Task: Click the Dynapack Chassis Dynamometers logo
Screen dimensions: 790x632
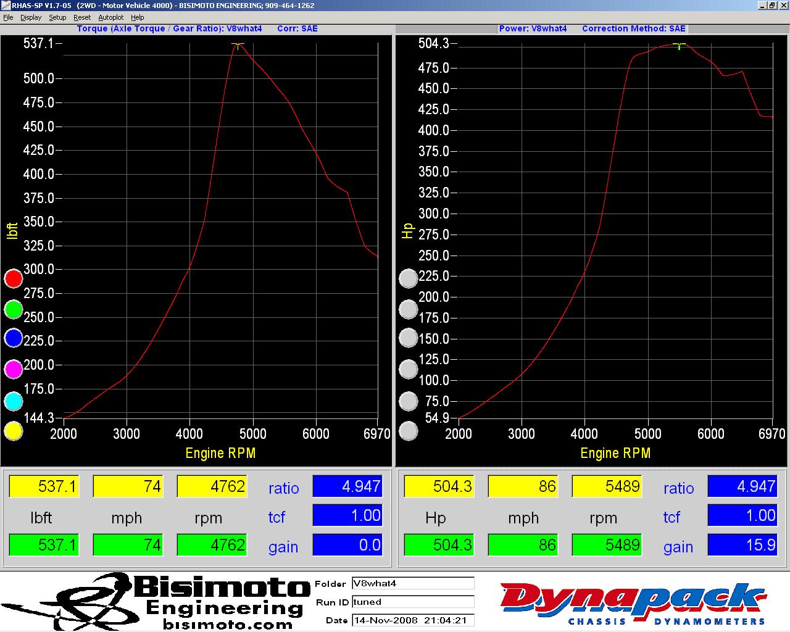Action: pyautogui.click(x=633, y=604)
